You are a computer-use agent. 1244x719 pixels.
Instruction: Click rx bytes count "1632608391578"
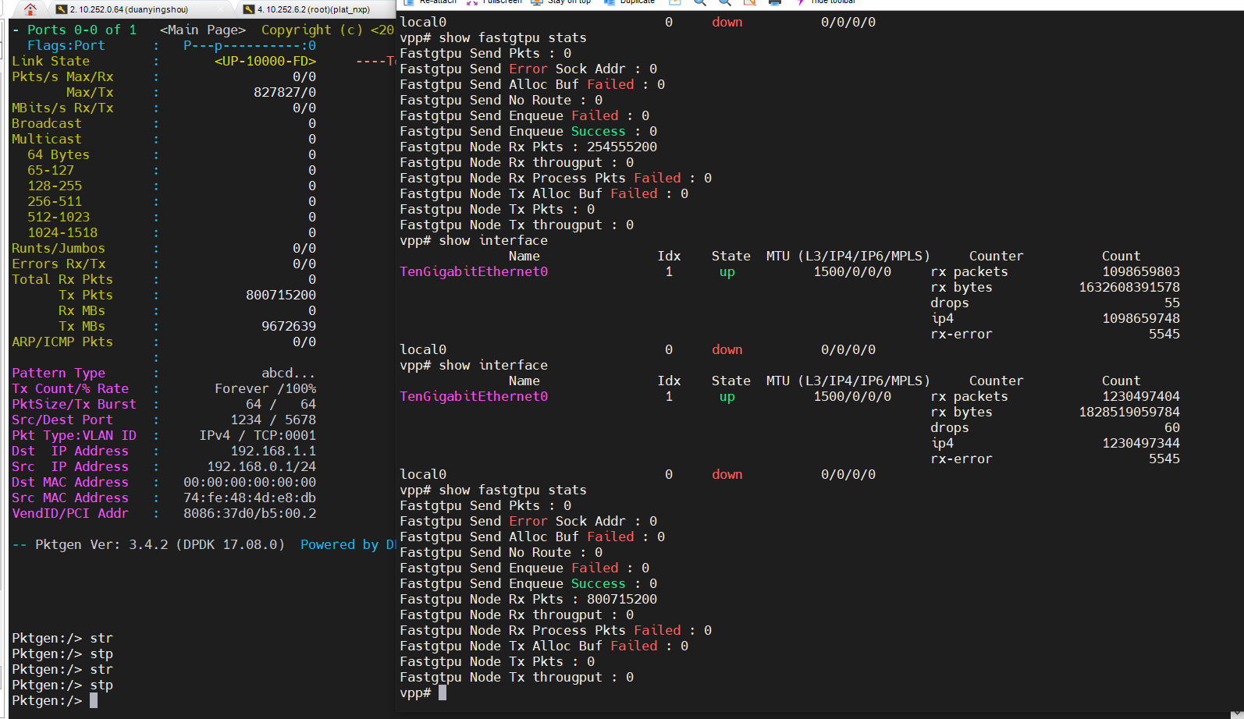coord(1129,287)
